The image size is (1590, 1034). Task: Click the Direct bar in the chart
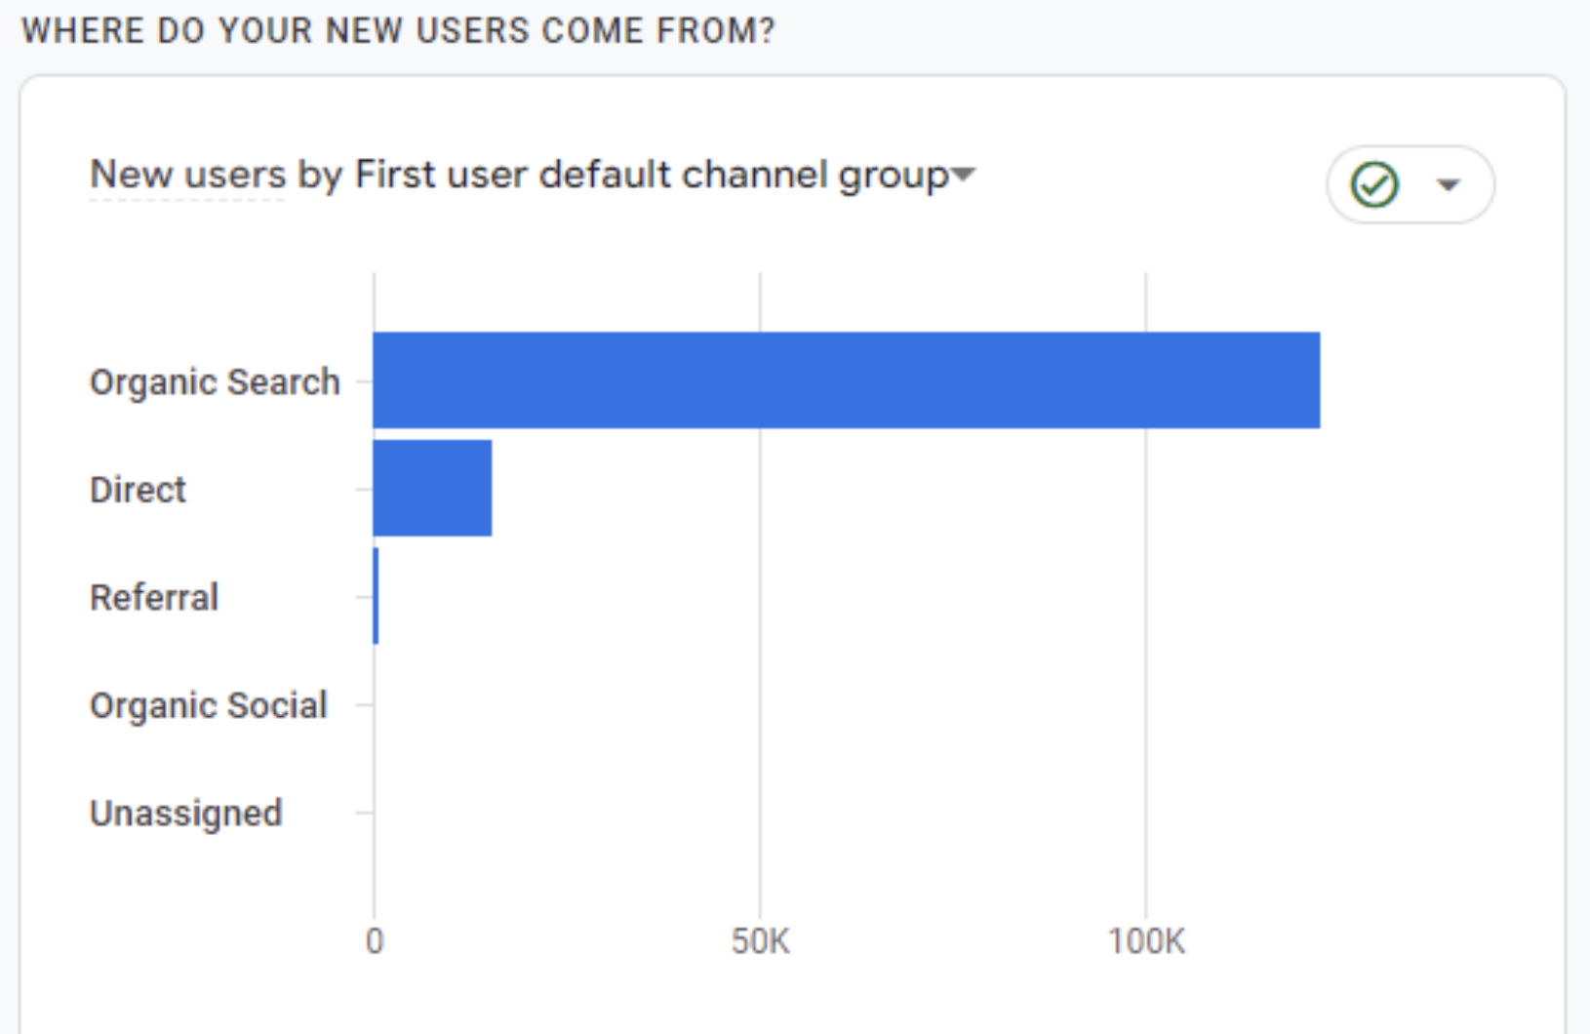[432, 488]
